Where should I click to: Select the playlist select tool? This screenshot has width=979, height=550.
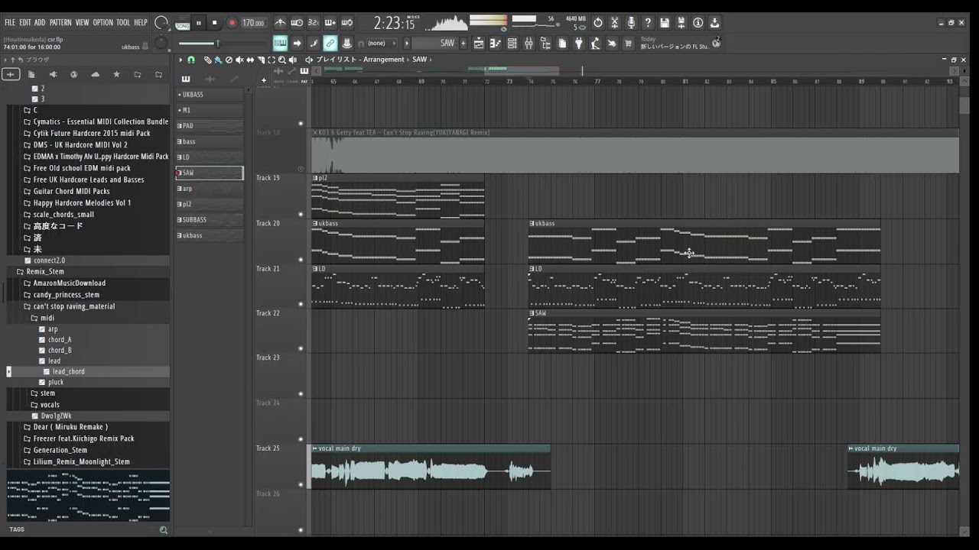(272, 60)
